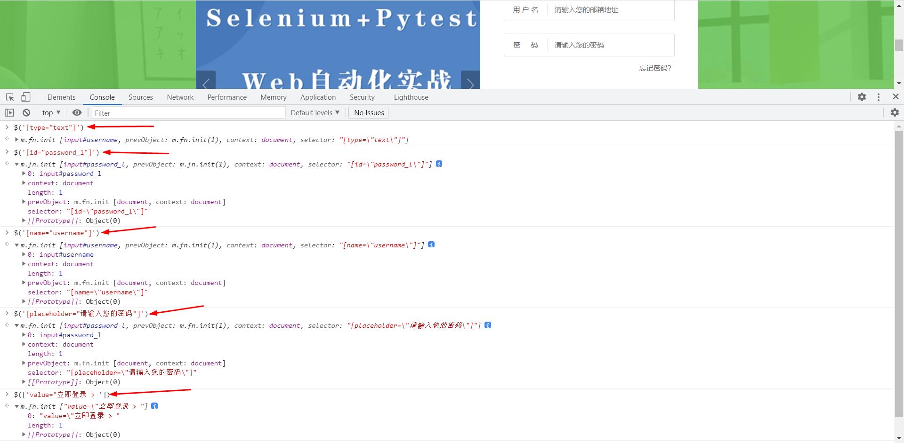
Task: Expand the context entry under the placeholder result
Action: point(24,344)
